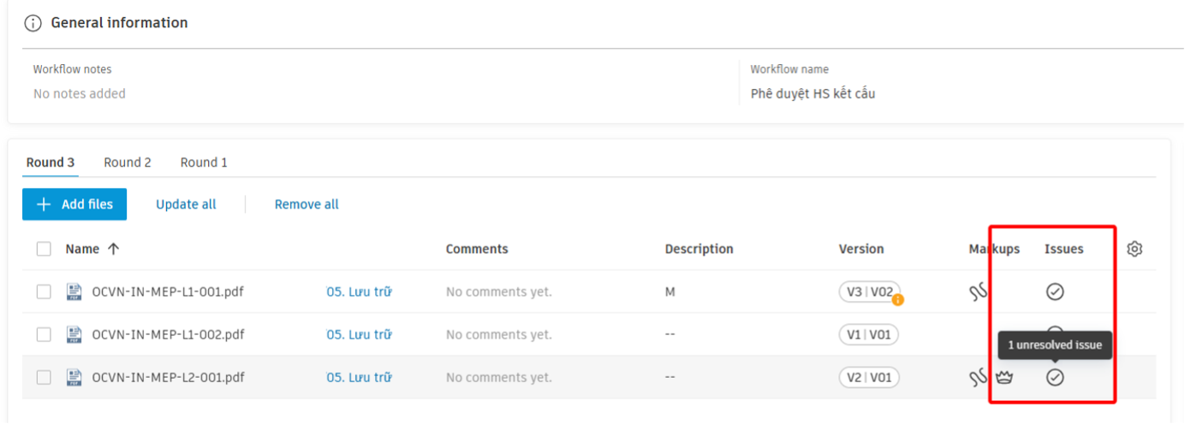Click crown icon on OCVN-IN-MEP-L2-001.pdf row
This screenshot has height=424, width=1185.
point(1004,378)
